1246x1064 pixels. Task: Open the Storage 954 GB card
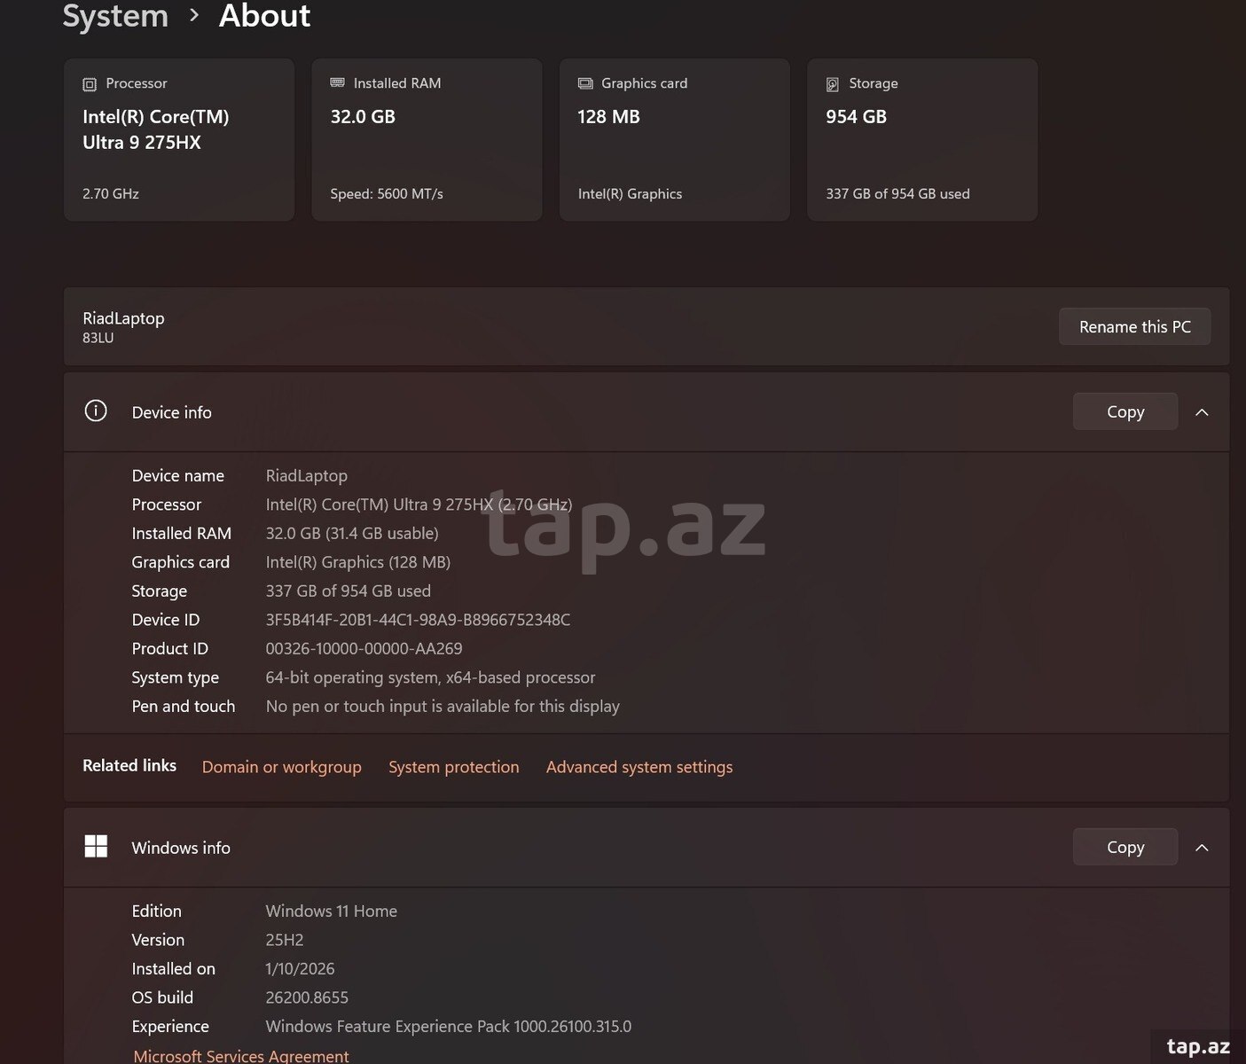[x=922, y=140]
